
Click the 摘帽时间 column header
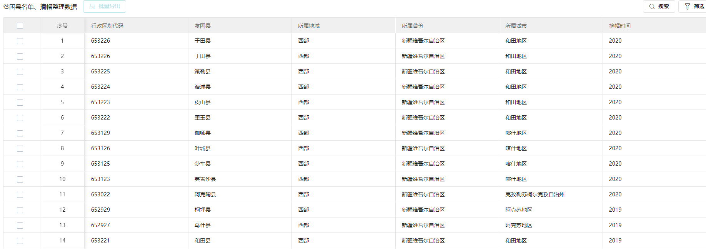tap(619, 26)
